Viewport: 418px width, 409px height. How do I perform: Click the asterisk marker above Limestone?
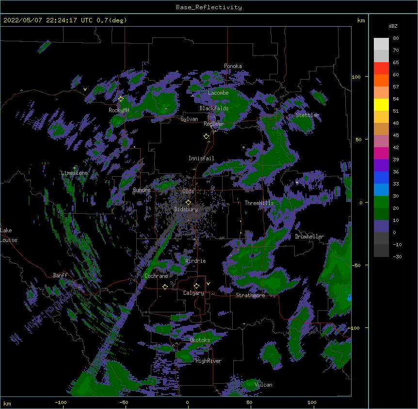74,168
